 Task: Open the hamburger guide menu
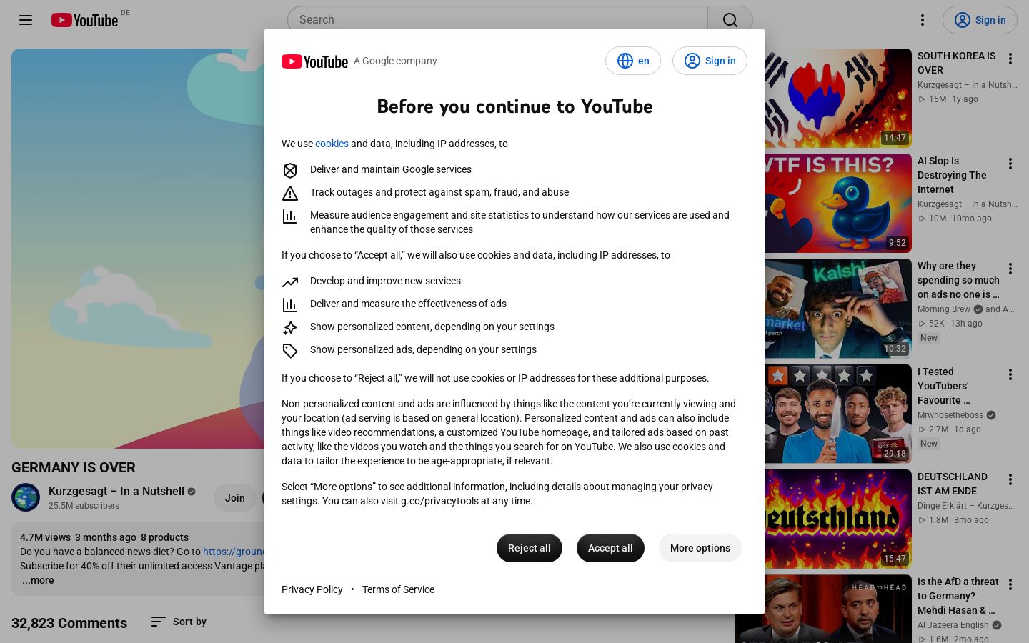pos(26,20)
